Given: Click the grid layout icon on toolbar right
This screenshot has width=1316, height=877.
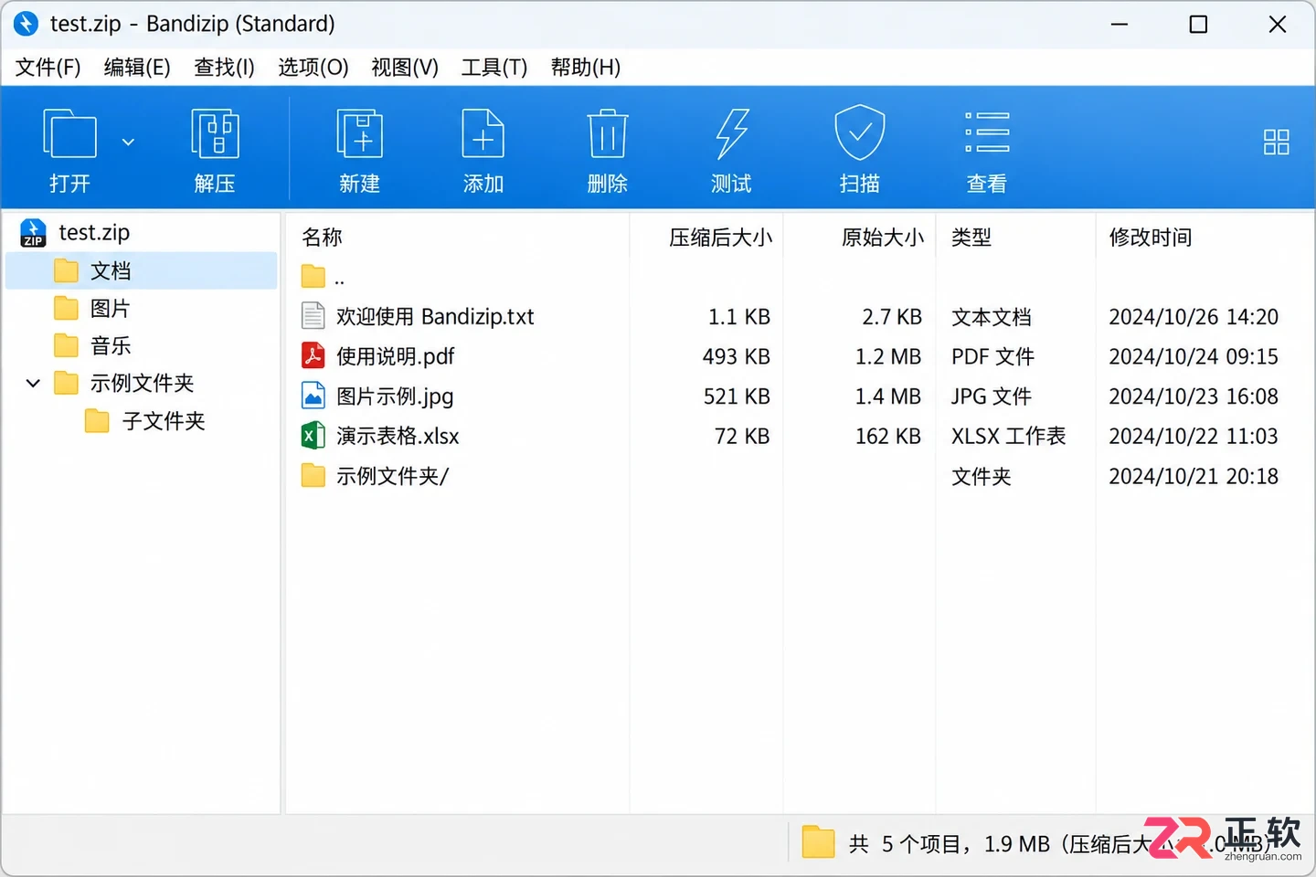Looking at the screenshot, I should (1276, 142).
